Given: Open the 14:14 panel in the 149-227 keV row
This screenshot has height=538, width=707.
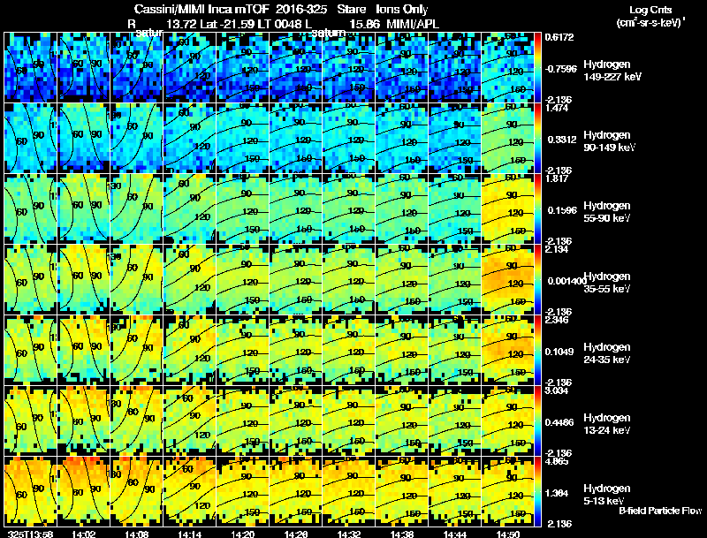Looking at the screenshot, I should [189, 67].
